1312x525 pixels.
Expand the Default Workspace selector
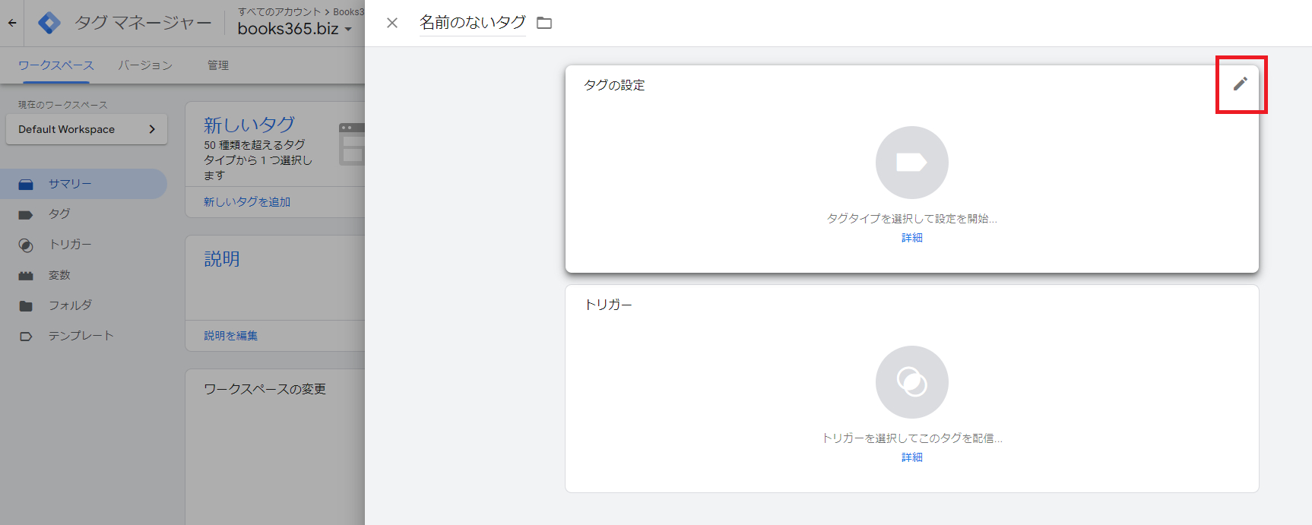[x=87, y=129]
